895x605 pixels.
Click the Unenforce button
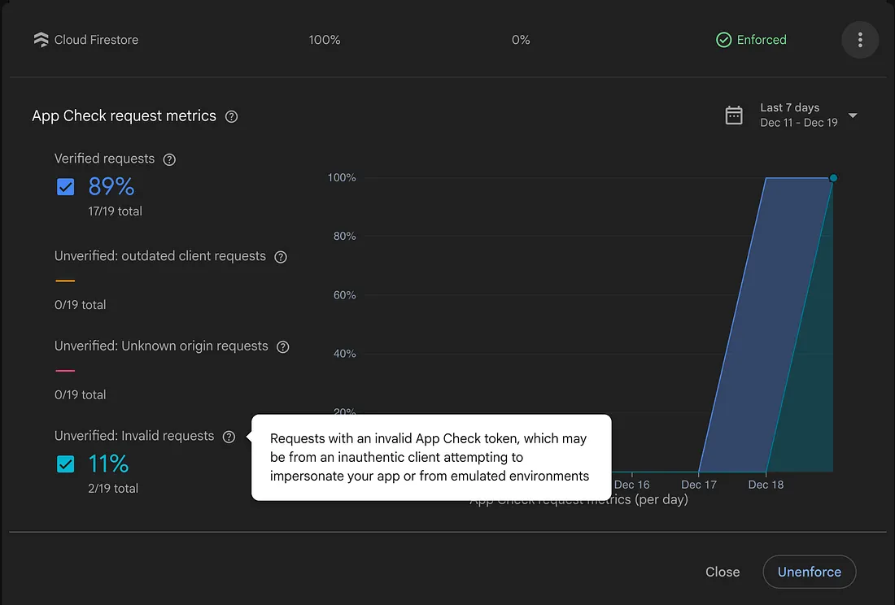(x=810, y=572)
